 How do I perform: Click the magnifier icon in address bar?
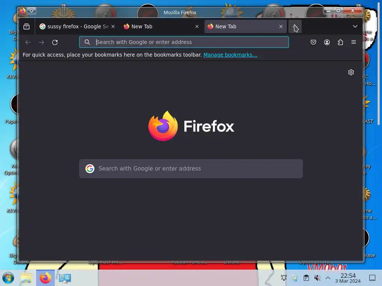tap(87, 42)
